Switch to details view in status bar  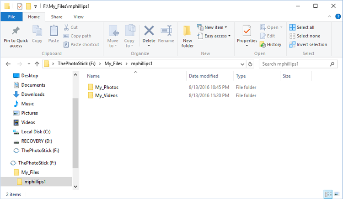[x=328, y=194]
